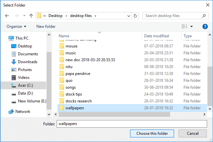Select the 'stocks research' folder name

click(79, 101)
